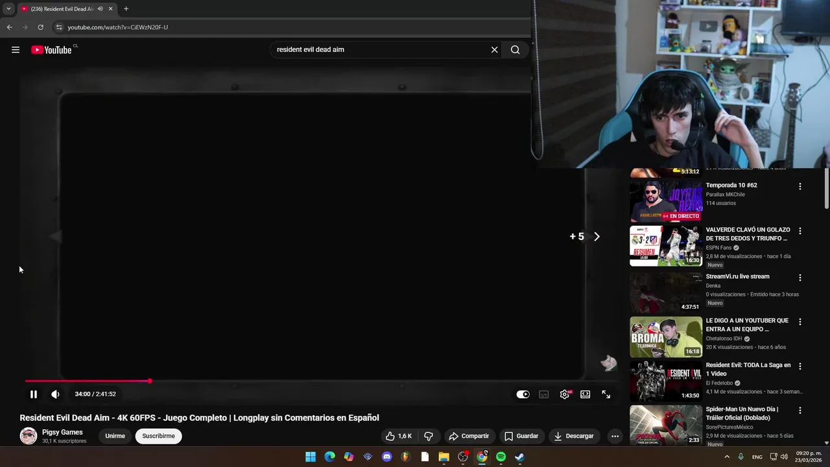View site information icon in address bar

click(59, 27)
